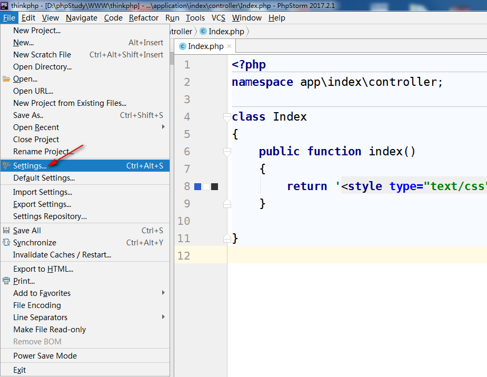Choose Rename Project... menu item

(85, 152)
